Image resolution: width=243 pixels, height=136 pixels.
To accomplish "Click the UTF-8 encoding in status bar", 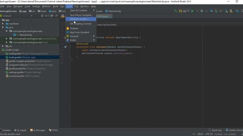I will click(209, 134).
